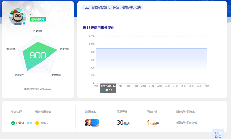The width and height of the screenshot is (231, 139).
Task: Click the 已认证 status text
Action: 20,123
